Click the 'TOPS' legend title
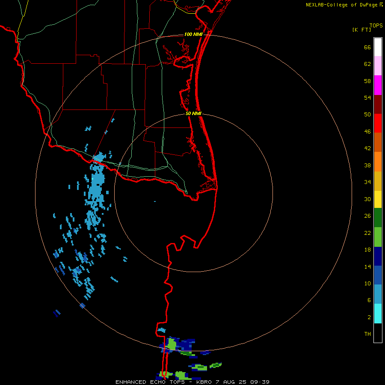 click(376, 26)
